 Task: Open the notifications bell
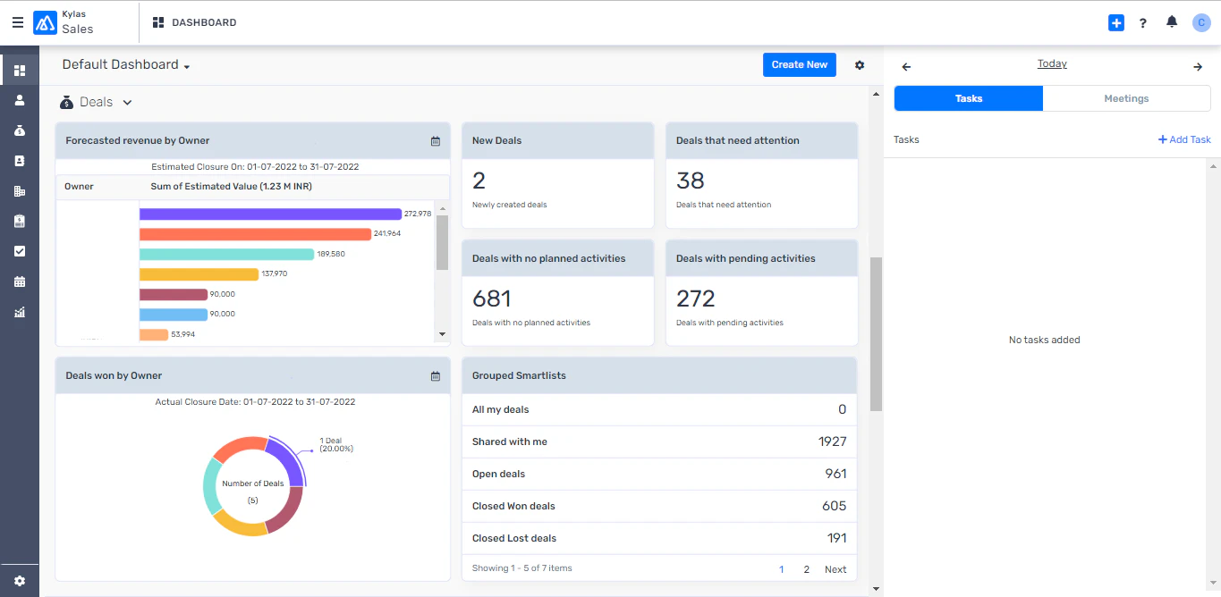pos(1172,22)
